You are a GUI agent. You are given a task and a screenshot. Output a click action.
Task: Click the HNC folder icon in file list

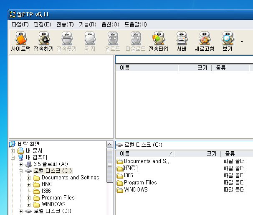pyautogui.click(x=120, y=168)
